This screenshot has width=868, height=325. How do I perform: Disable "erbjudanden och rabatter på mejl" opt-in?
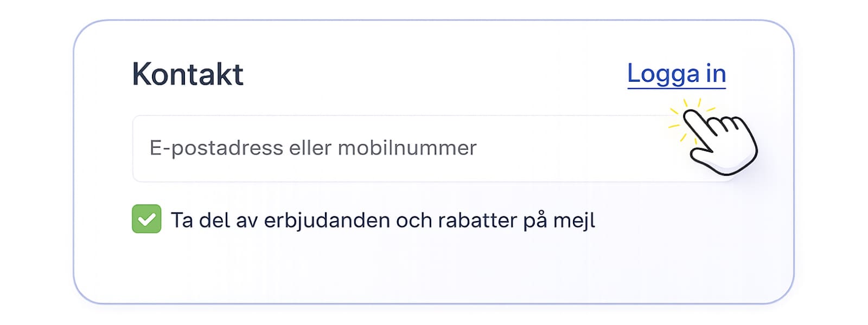[x=146, y=219]
